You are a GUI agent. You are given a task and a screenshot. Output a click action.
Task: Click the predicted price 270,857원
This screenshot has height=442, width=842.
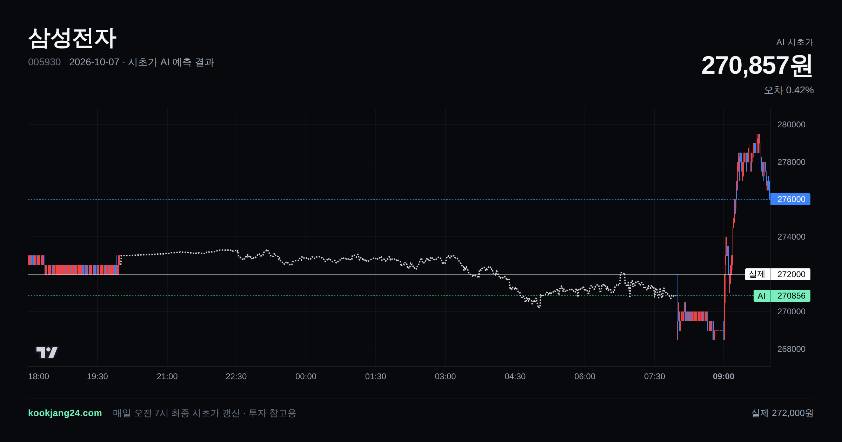click(x=757, y=66)
